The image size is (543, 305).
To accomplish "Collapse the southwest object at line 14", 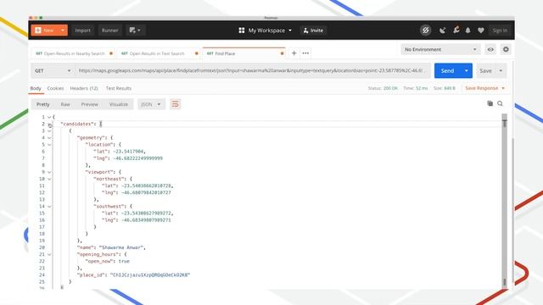I will 49,207.
